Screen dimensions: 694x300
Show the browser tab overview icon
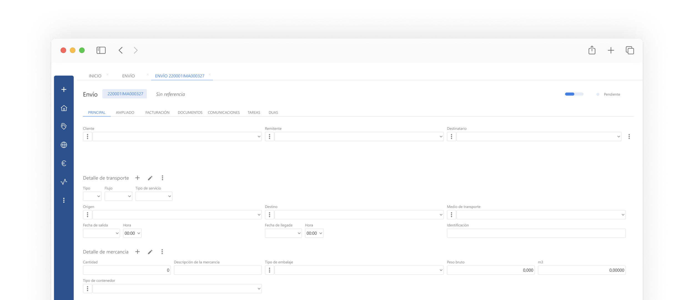tap(630, 50)
